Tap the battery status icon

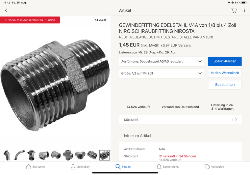tap(243, 2)
